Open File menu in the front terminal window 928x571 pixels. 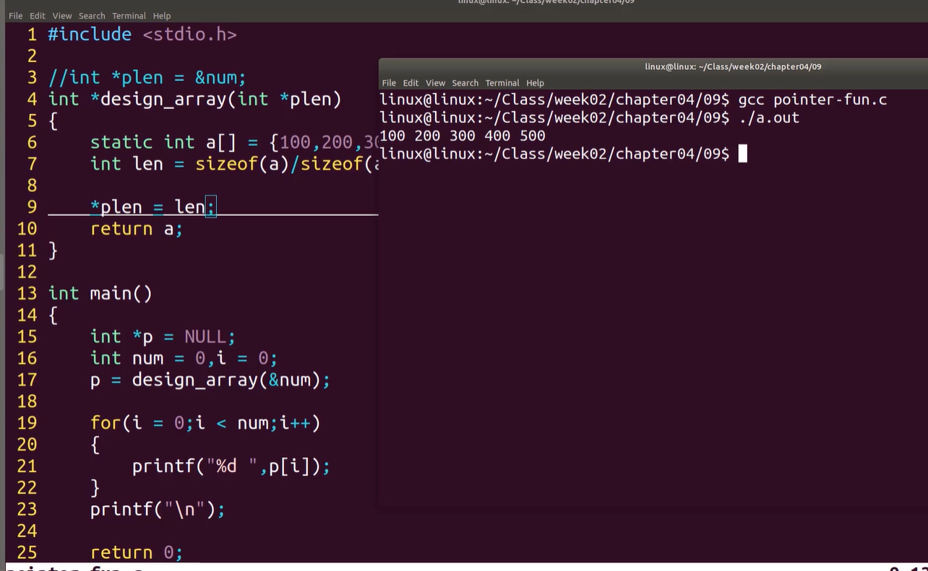click(x=389, y=83)
